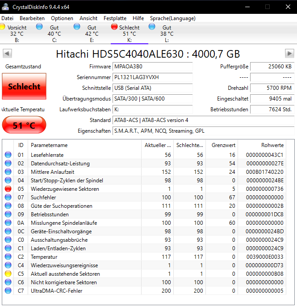Click blue status dot for Datendurchsatz-Leistung

pos(8,163)
